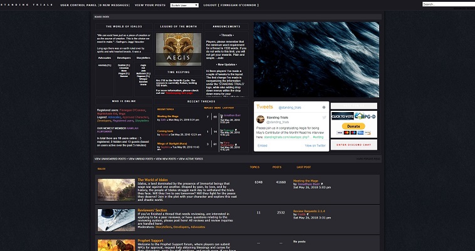Viewport: 475px width, 251px height.
Task: Open the Prophet Support forum
Action: (x=150, y=241)
